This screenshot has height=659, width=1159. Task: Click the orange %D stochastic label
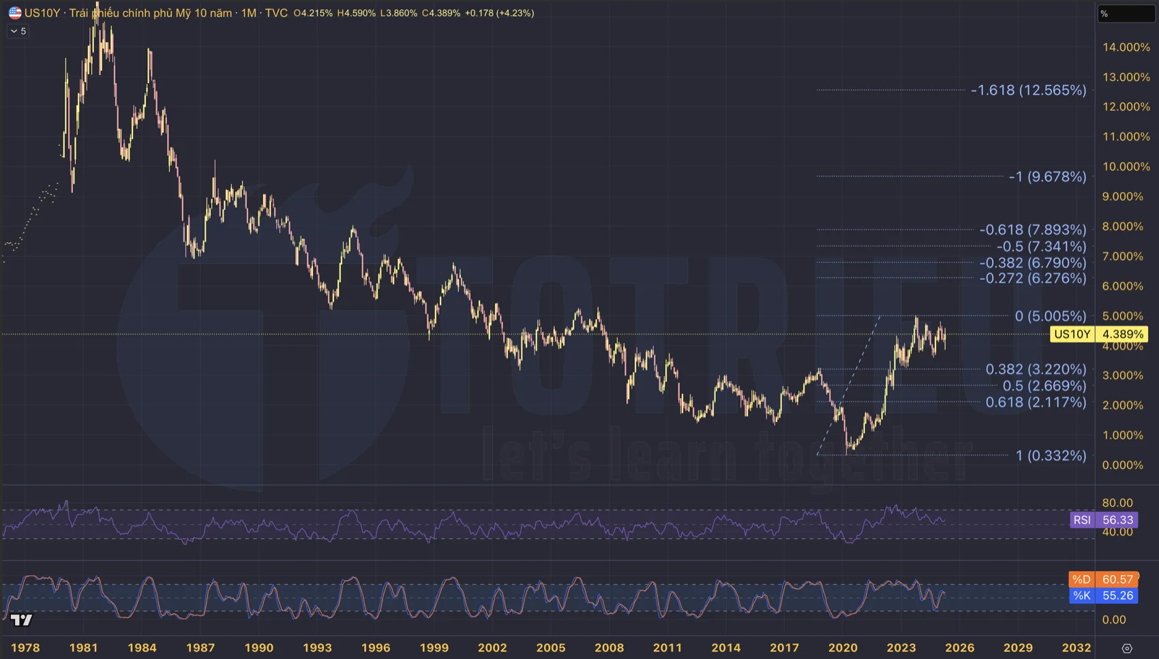1081,579
